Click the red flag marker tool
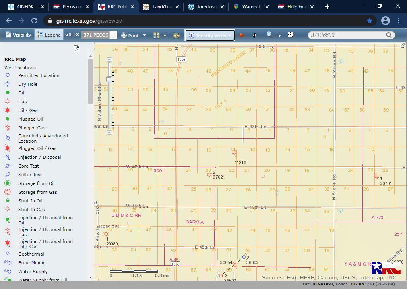 242,35
